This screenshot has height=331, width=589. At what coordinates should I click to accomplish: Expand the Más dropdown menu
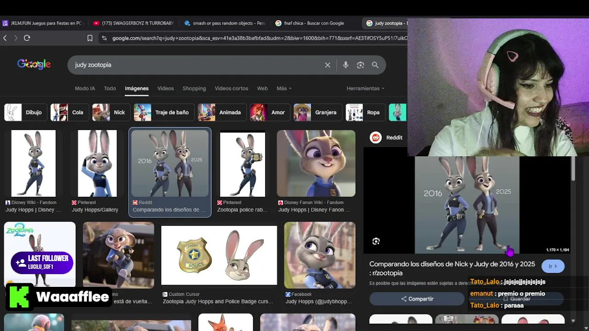(x=284, y=88)
